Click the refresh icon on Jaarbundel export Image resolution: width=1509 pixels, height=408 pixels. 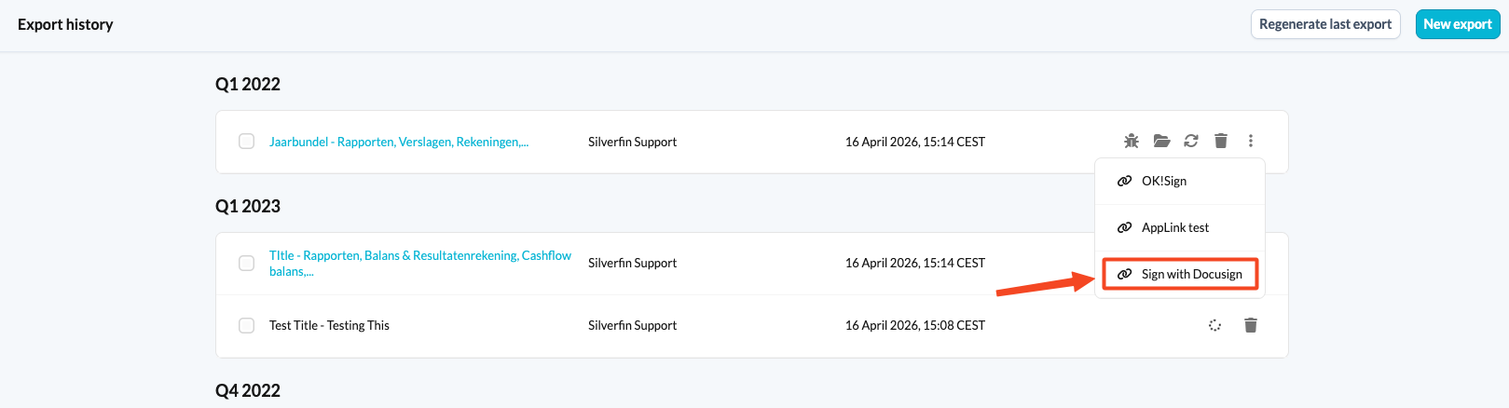[x=1191, y=142]
